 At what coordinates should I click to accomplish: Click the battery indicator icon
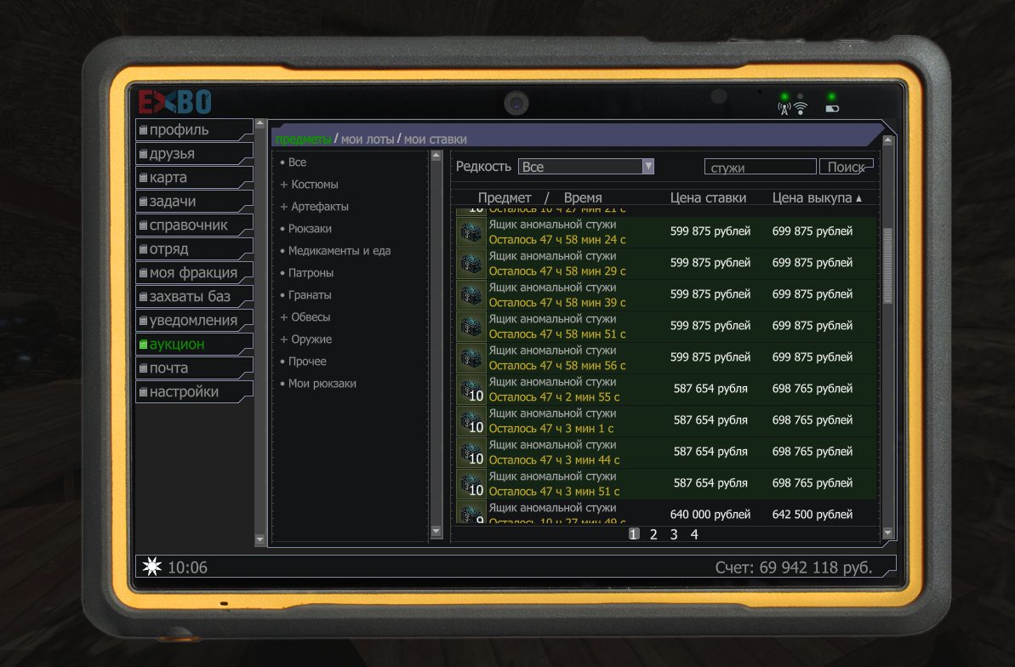tap(831, 108)
